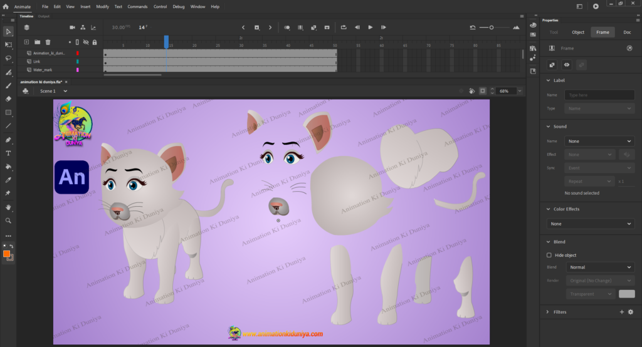Image resolution: width=642 pixels, height=347 pixels.
Task: Open filter options gear
Action: coord(631,312)
